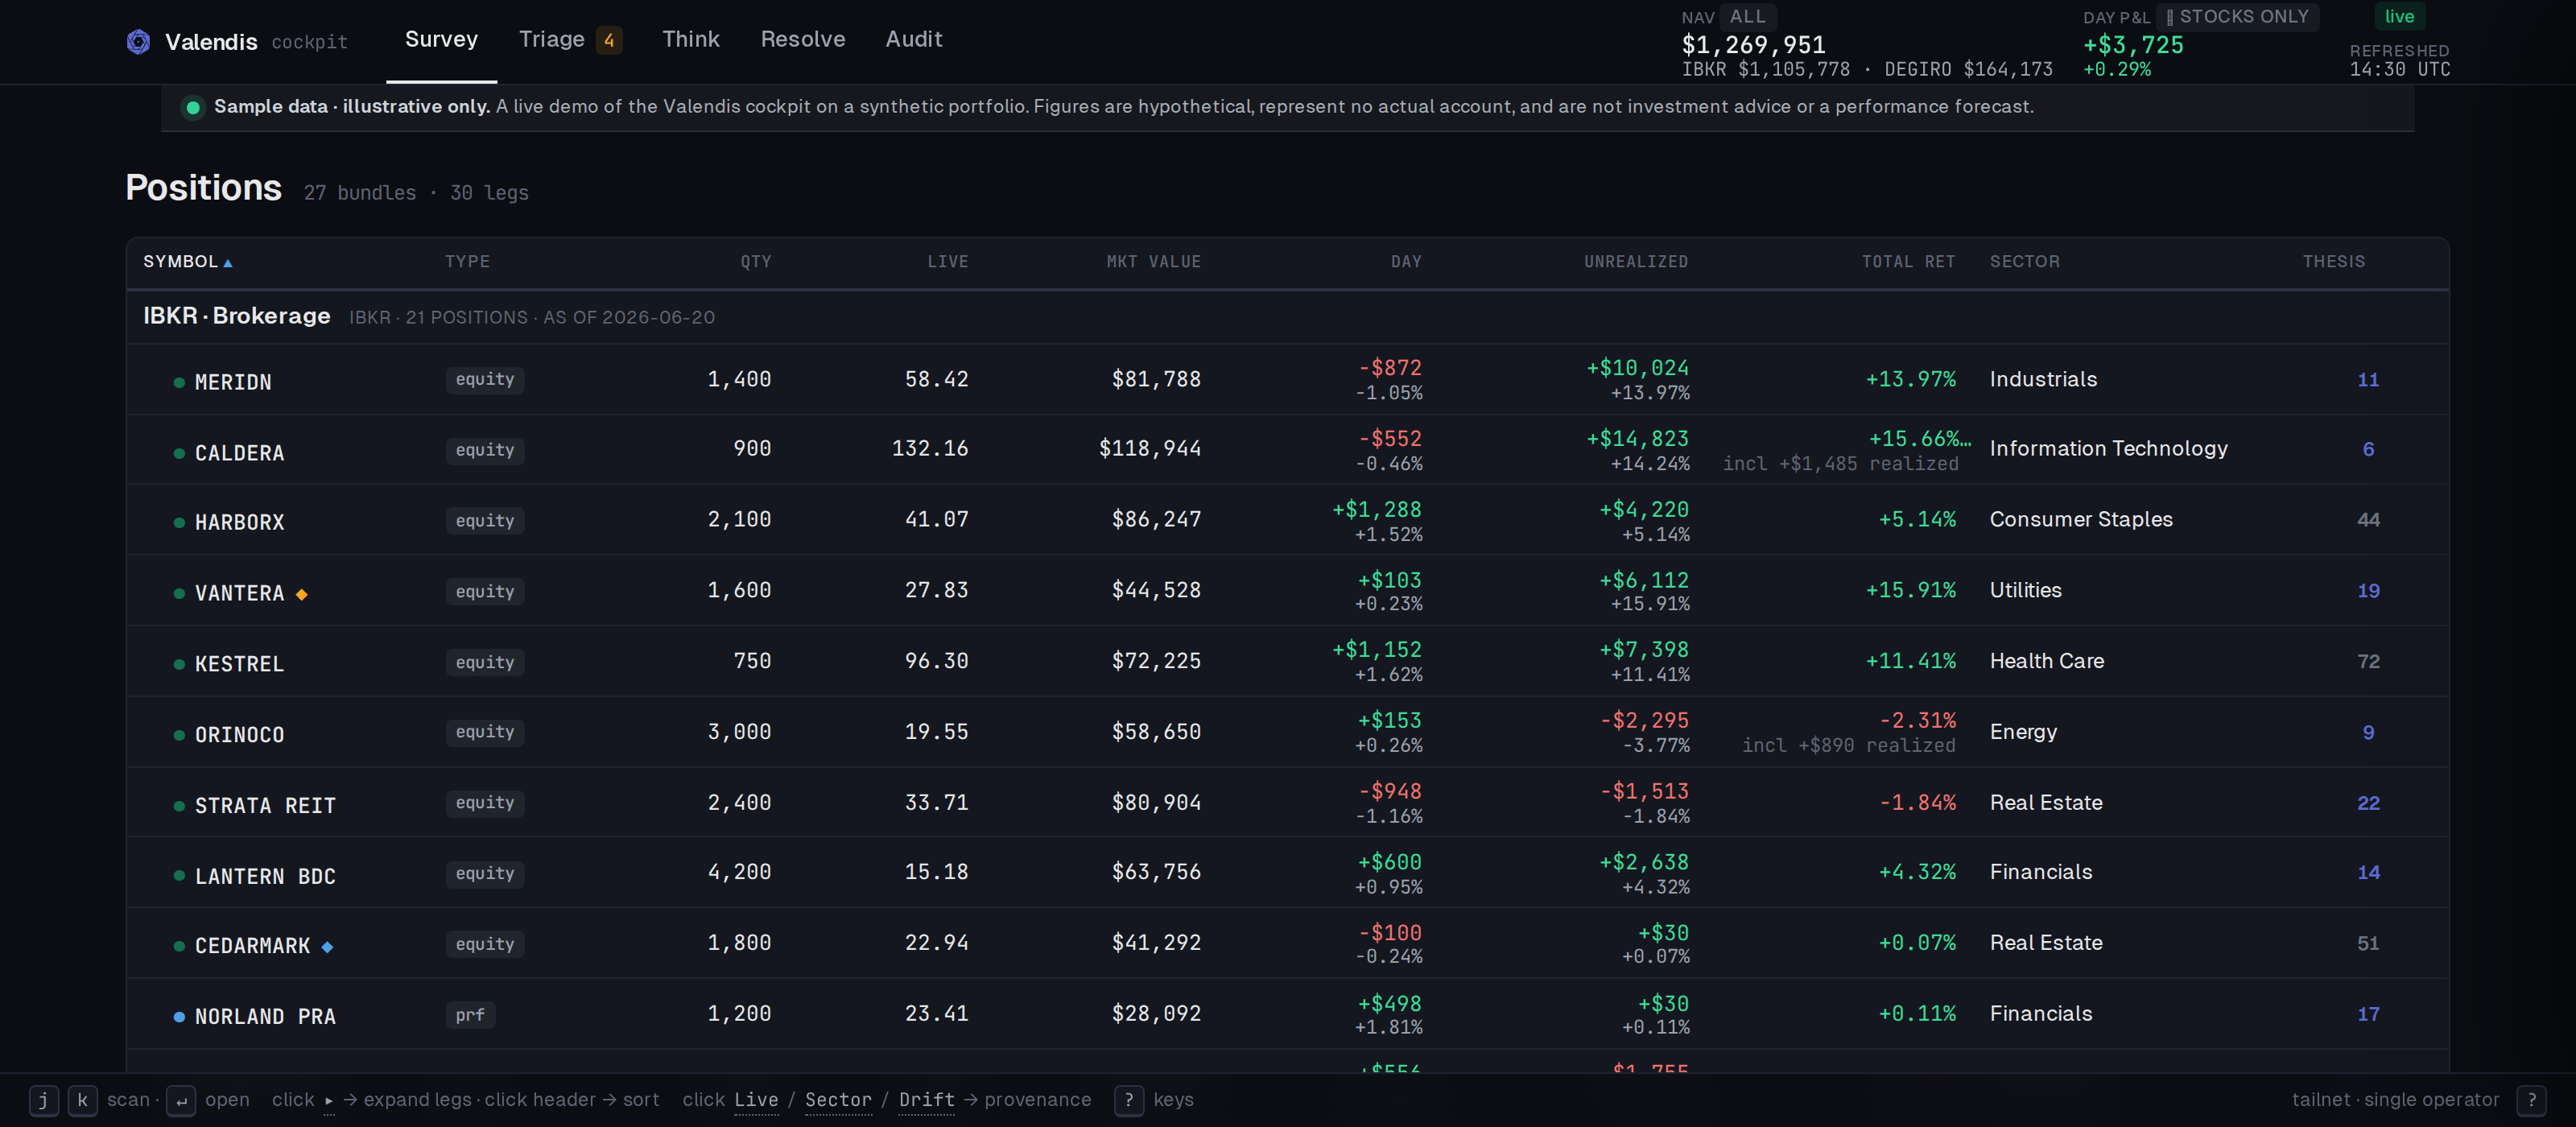
Task: Click Information Technology sector for CALDERA
Action: [2108, 448]
